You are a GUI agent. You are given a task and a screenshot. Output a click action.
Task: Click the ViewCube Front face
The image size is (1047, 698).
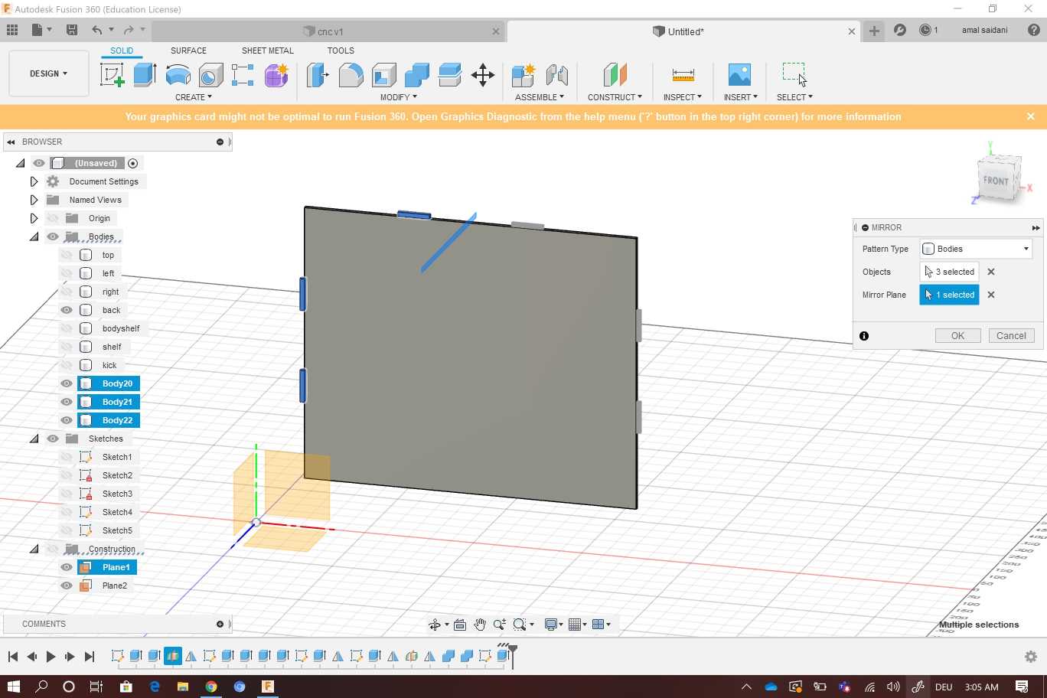click(x=996, y=181)
